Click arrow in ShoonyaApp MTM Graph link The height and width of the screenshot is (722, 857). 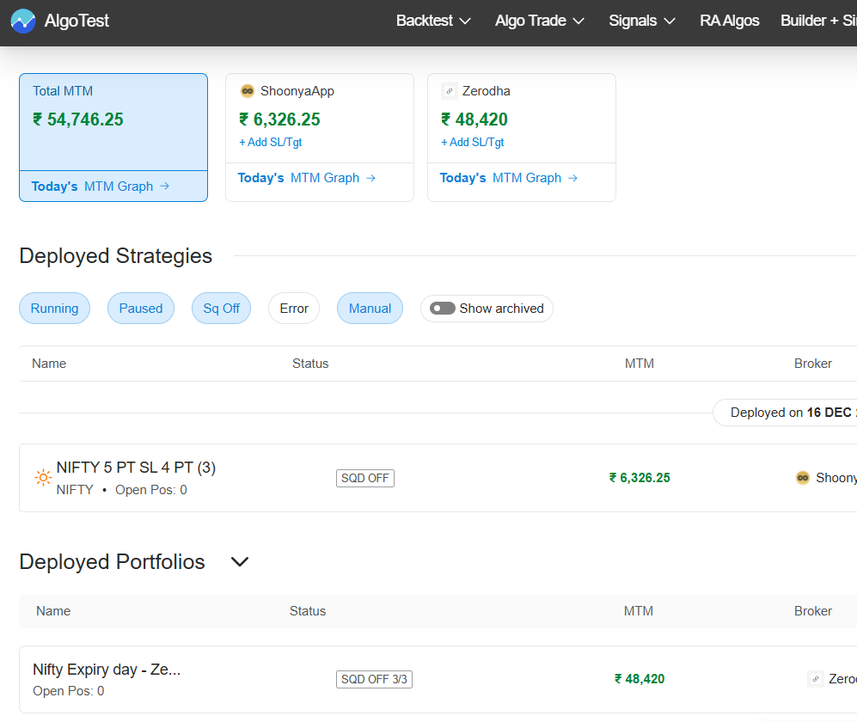point(371,178)
